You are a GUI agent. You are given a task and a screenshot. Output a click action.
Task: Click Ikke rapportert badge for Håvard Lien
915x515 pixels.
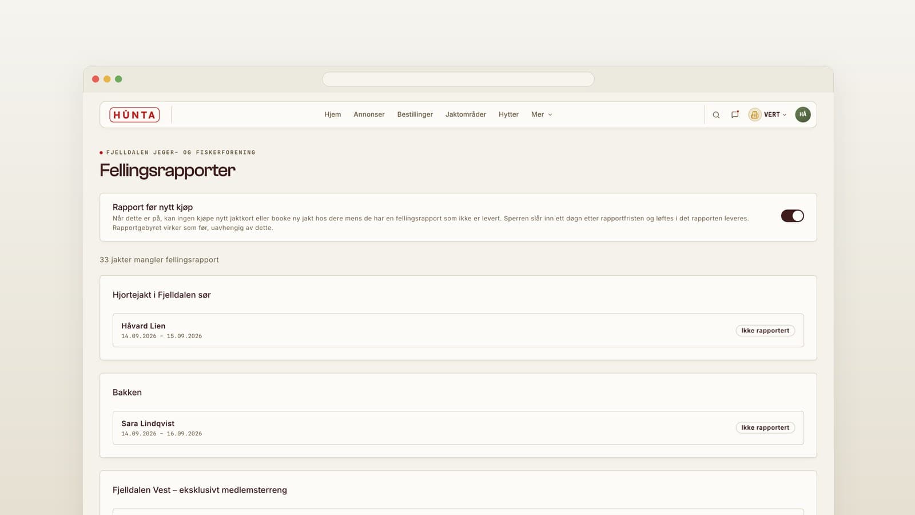765,331
